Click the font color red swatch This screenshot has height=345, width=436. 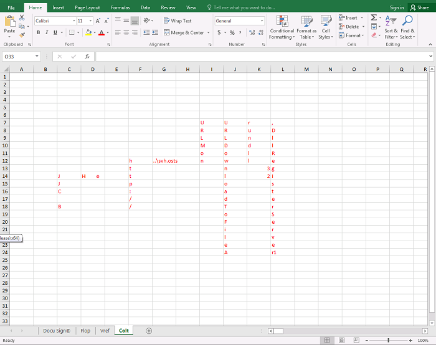101,33
